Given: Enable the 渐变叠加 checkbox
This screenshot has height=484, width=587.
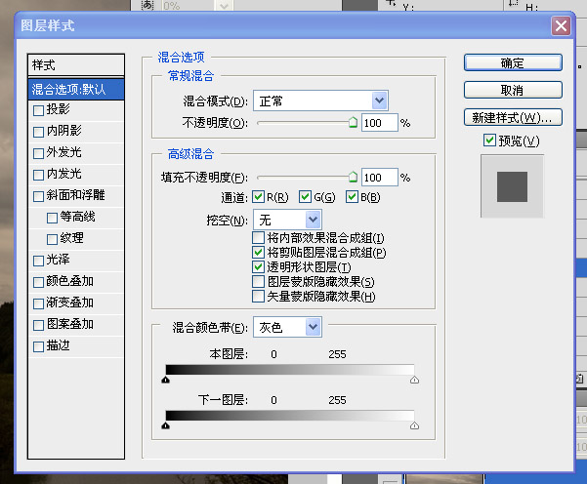Looking at the screenshot, I should (38, 303).
